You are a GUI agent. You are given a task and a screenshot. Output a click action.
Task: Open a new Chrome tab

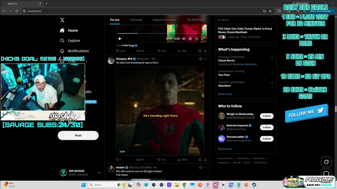[x=46, y=3]
